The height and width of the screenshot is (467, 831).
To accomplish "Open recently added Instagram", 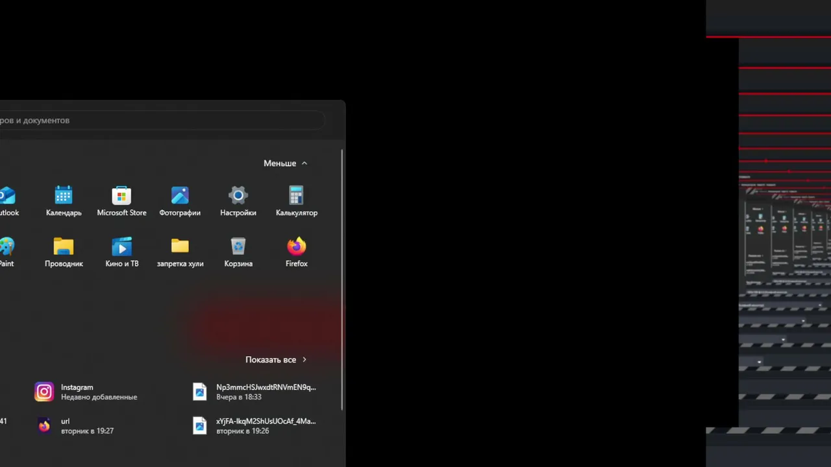I will click(86, 392).
